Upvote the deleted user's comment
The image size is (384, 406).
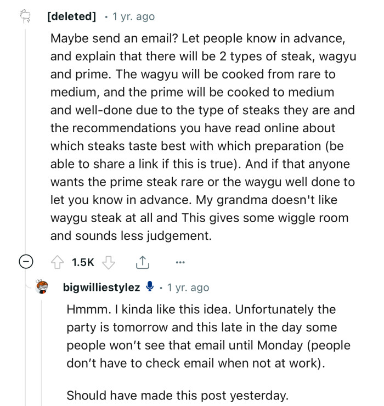(58, 263)
